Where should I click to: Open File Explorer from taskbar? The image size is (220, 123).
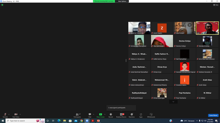(x=65, y=121)
